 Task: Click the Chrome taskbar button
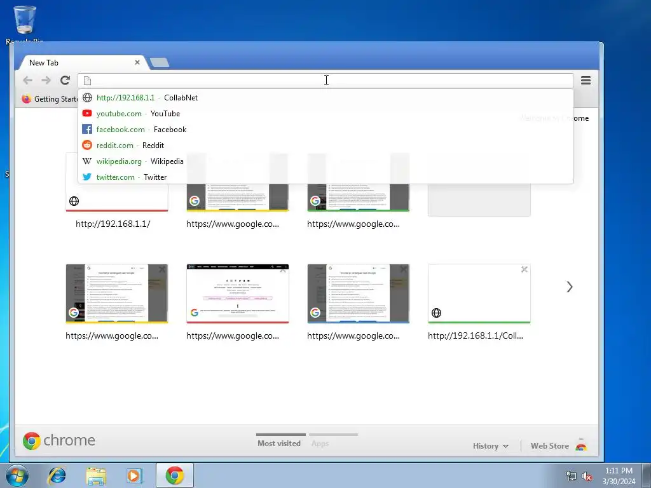[x=175, y=475]
